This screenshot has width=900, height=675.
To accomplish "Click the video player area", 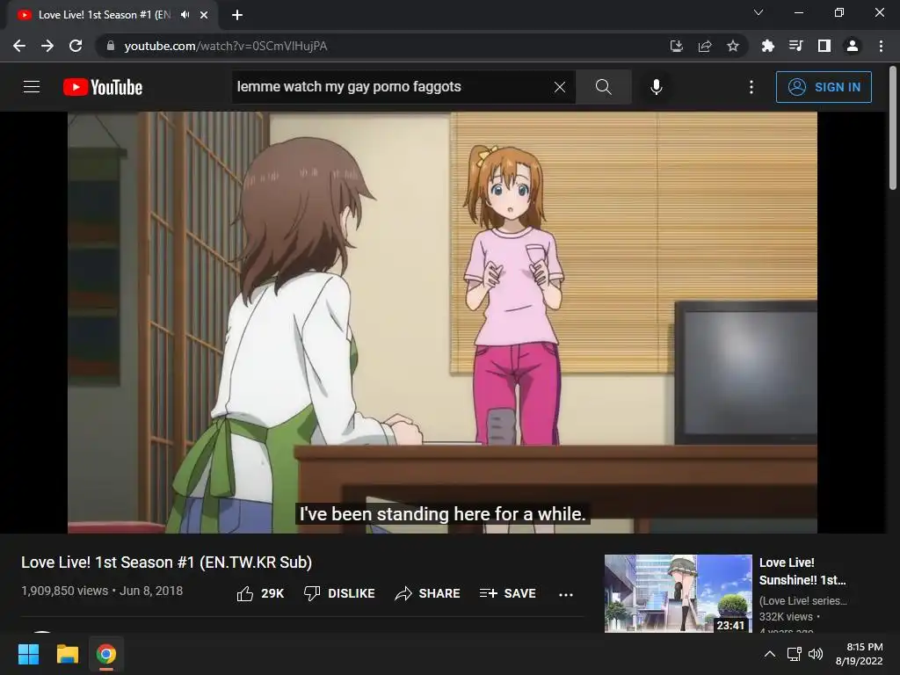I will [x=443, y=323].
